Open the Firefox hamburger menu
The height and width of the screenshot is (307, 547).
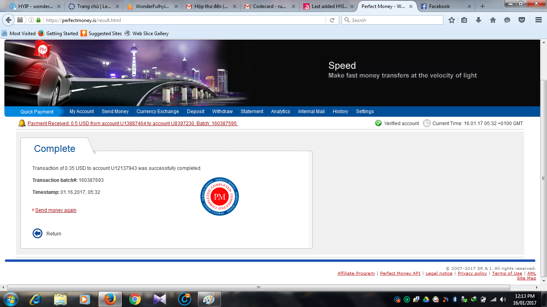pos(539,20)
